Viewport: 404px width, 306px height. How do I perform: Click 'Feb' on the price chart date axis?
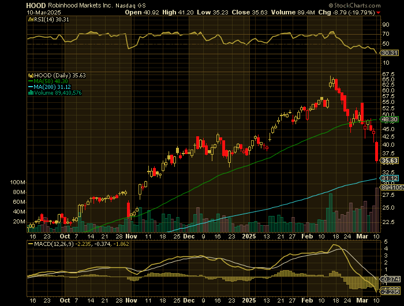pyautogui.click(x=307, y=236)
